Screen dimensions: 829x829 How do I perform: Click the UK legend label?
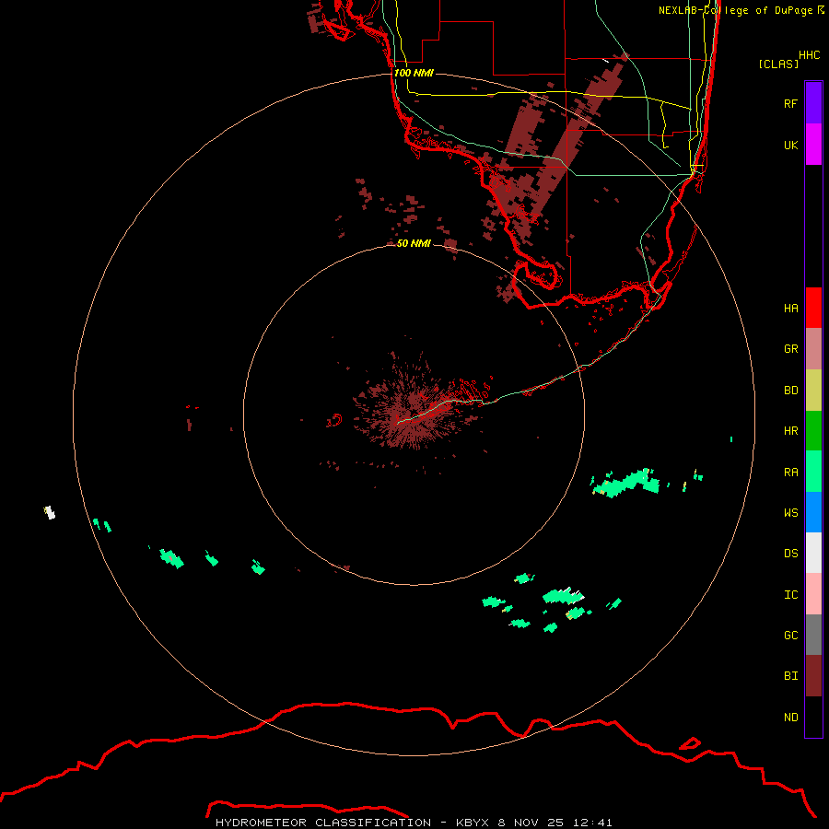(x=790, y=145)
